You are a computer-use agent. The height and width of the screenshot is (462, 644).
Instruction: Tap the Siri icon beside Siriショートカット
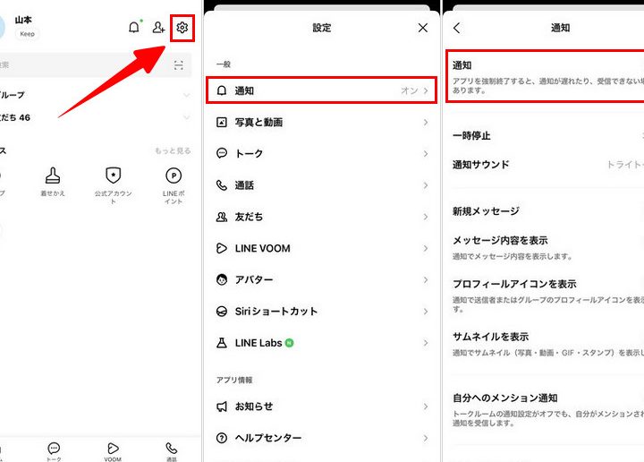222,312
